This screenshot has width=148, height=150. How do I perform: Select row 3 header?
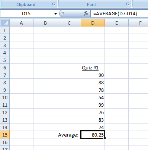click(x=5, y=45)
